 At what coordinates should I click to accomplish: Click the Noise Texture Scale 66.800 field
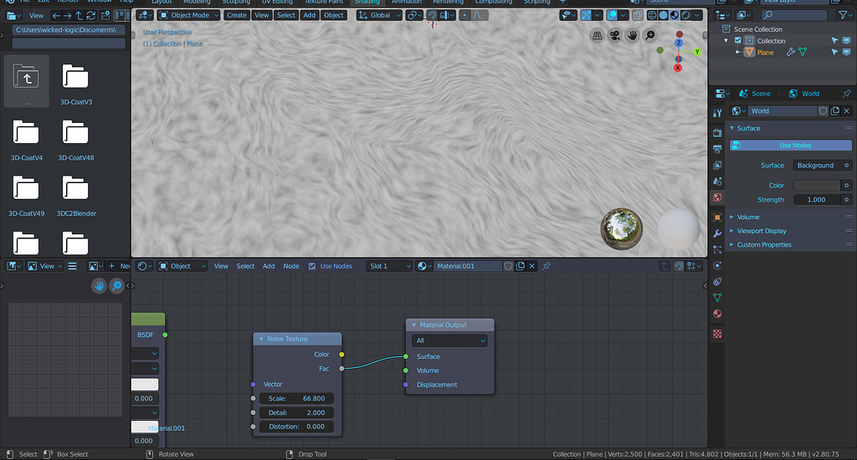(x=296, y=398)
